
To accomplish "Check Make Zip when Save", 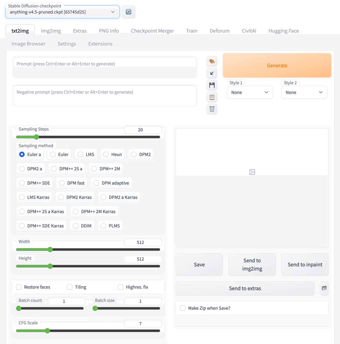I will (183, 308).
